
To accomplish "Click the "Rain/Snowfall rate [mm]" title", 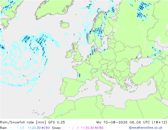I will (x=23, y=122).
